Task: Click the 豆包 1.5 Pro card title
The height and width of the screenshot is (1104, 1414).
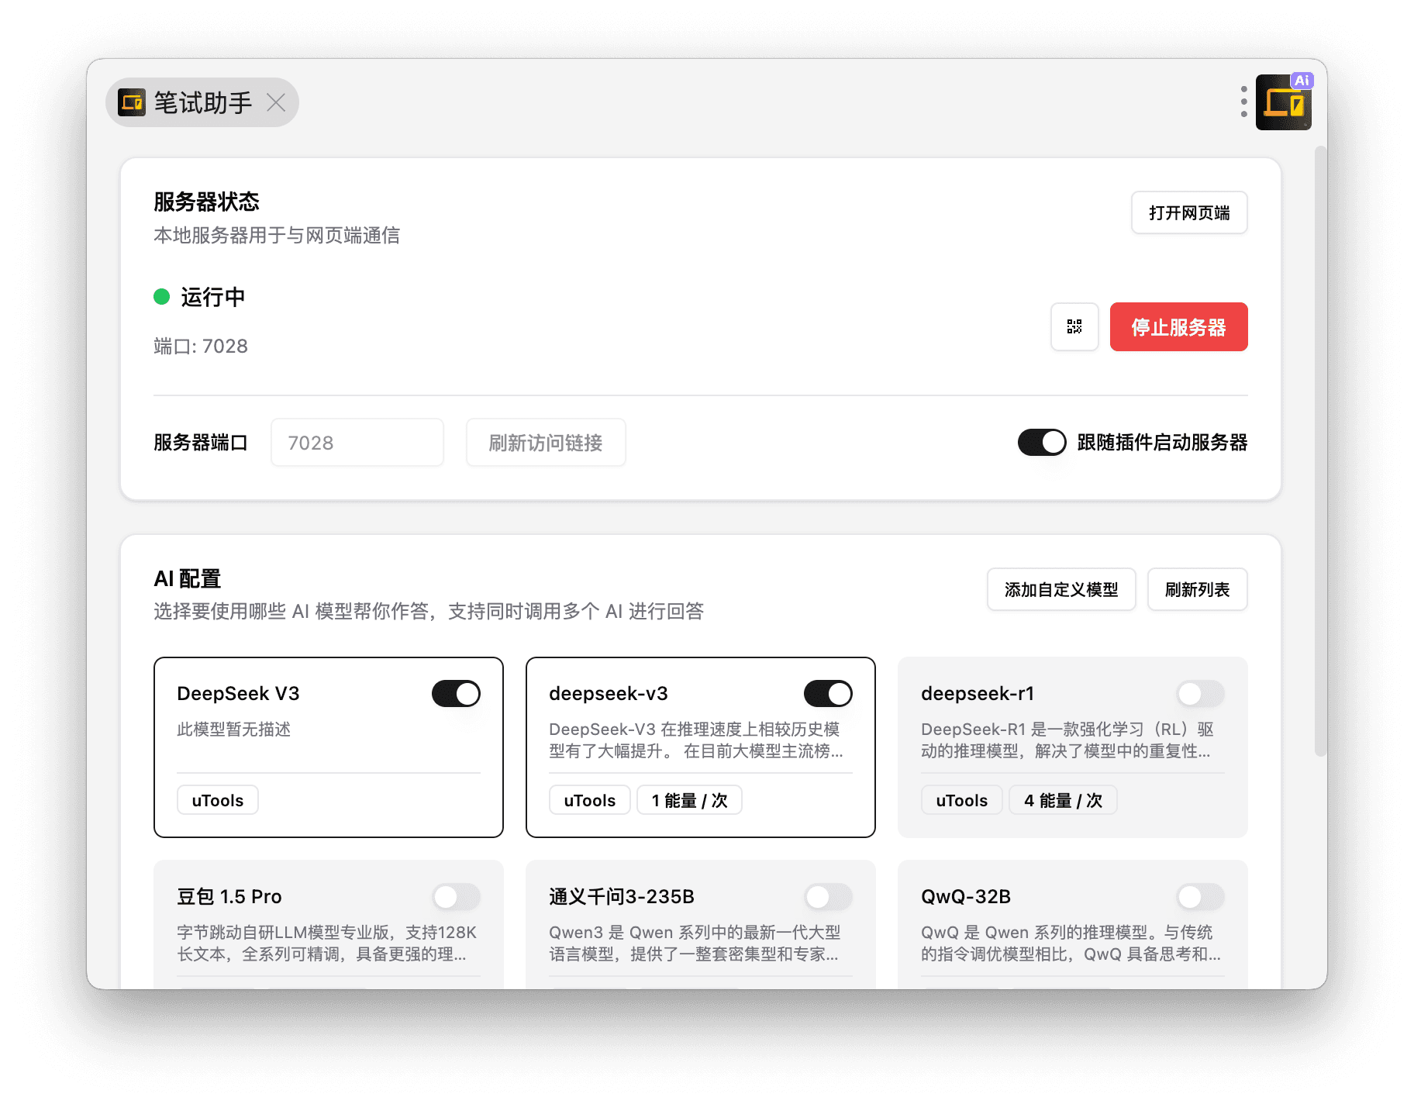Action: tap(229, 896)
